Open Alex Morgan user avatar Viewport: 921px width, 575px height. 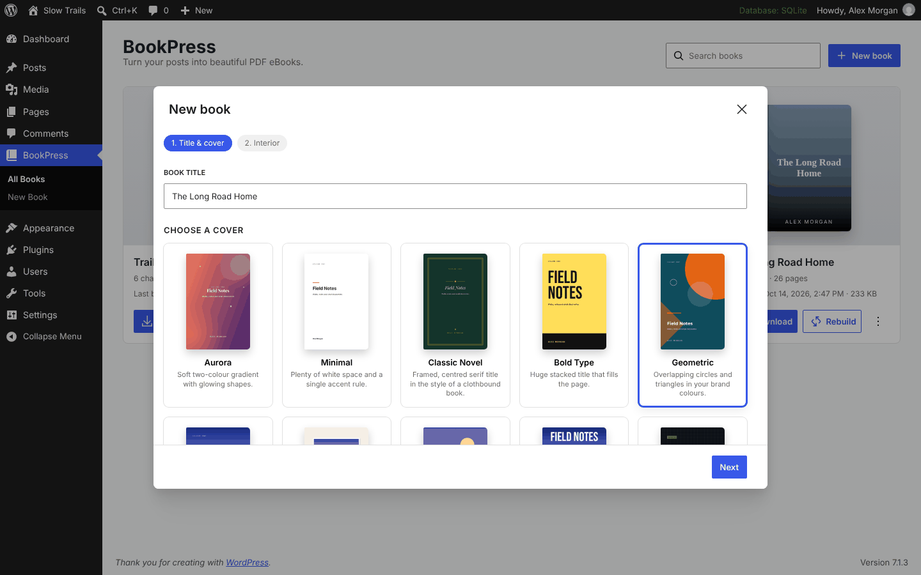(x=909, y=10)
